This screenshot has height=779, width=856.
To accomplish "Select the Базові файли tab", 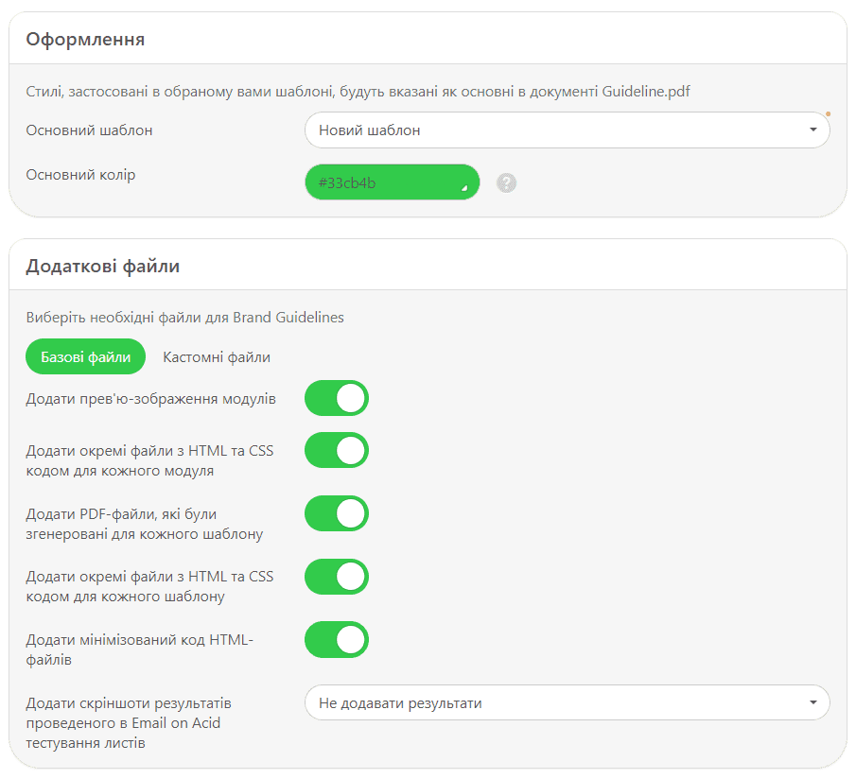I will pyautogui.click(x=86, y=356).
